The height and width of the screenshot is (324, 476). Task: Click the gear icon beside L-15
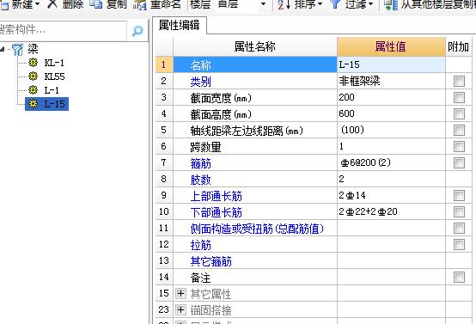coord(33,104)
